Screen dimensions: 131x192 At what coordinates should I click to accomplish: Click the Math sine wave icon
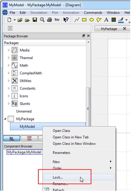click(15, 65)
